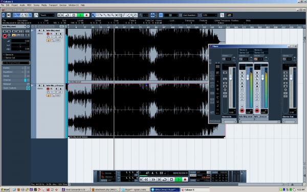The height and width of the screenshot is (192, 307).
Task: Choose the Mute X tool in toolbar
Action: [116, 15]
